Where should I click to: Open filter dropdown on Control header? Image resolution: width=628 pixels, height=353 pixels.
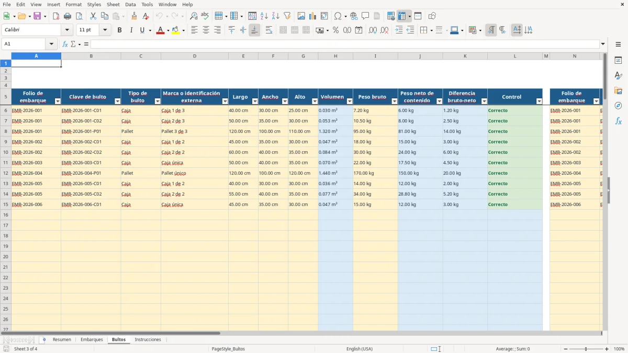click(539, 101)
